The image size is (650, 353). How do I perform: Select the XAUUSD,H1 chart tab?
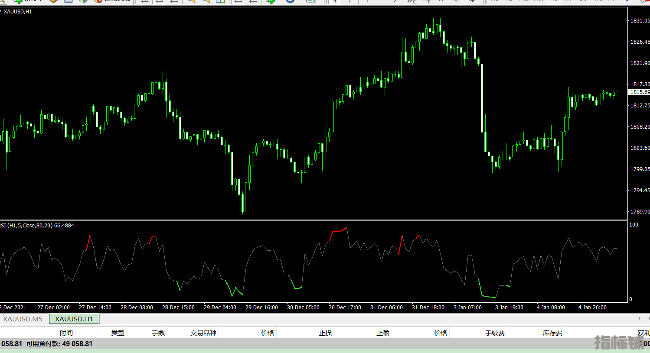point(74,319)
